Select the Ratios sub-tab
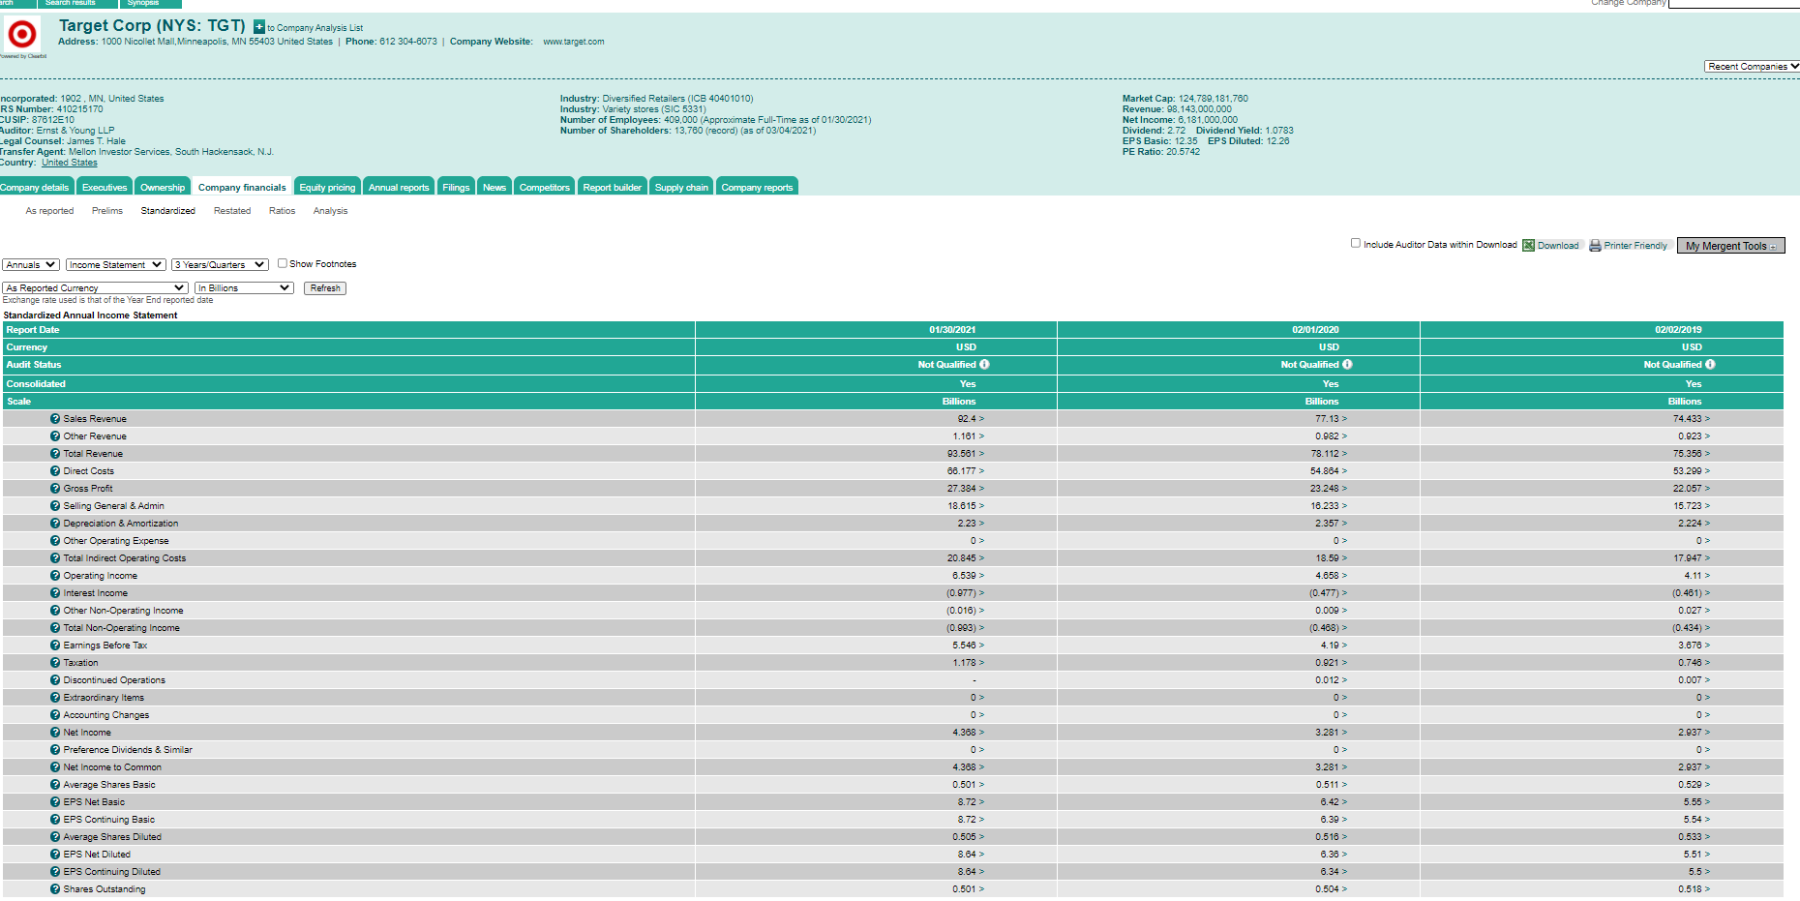The width and height of the screenshot is (1800, 901). tap(283, 211)
